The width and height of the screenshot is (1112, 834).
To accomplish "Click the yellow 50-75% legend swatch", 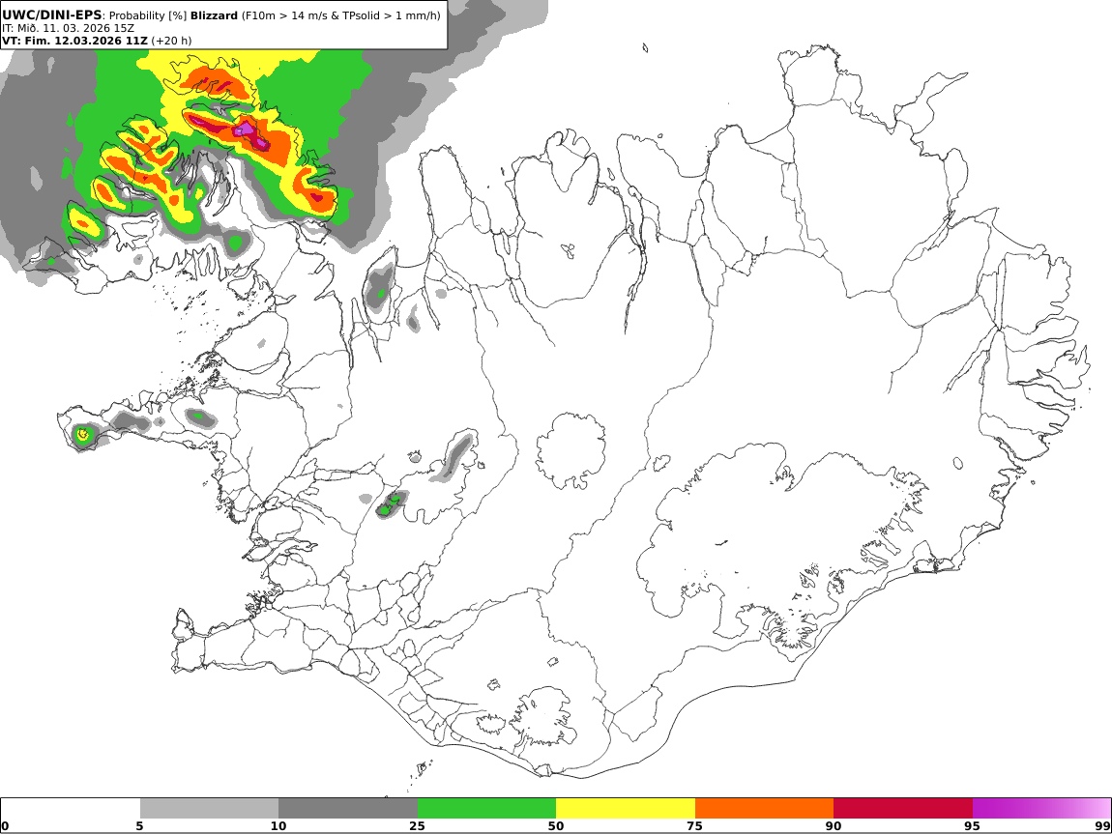I will point(626,809).
